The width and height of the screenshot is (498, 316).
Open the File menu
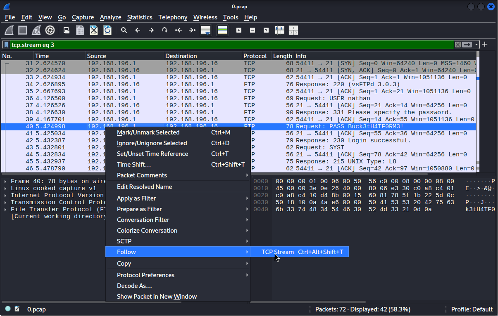10,17
